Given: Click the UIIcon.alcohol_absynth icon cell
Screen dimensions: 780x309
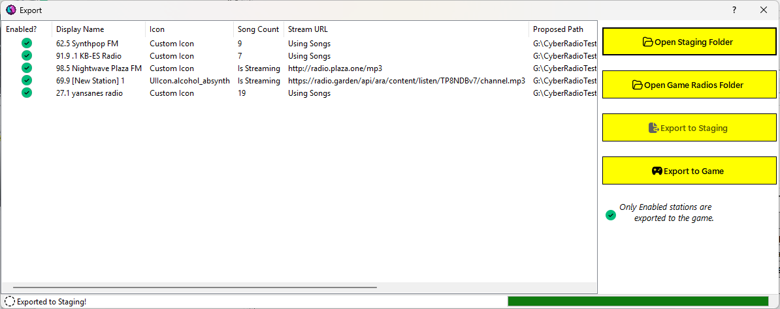Looking at the screenshot, I should click(x=189, y=81).
